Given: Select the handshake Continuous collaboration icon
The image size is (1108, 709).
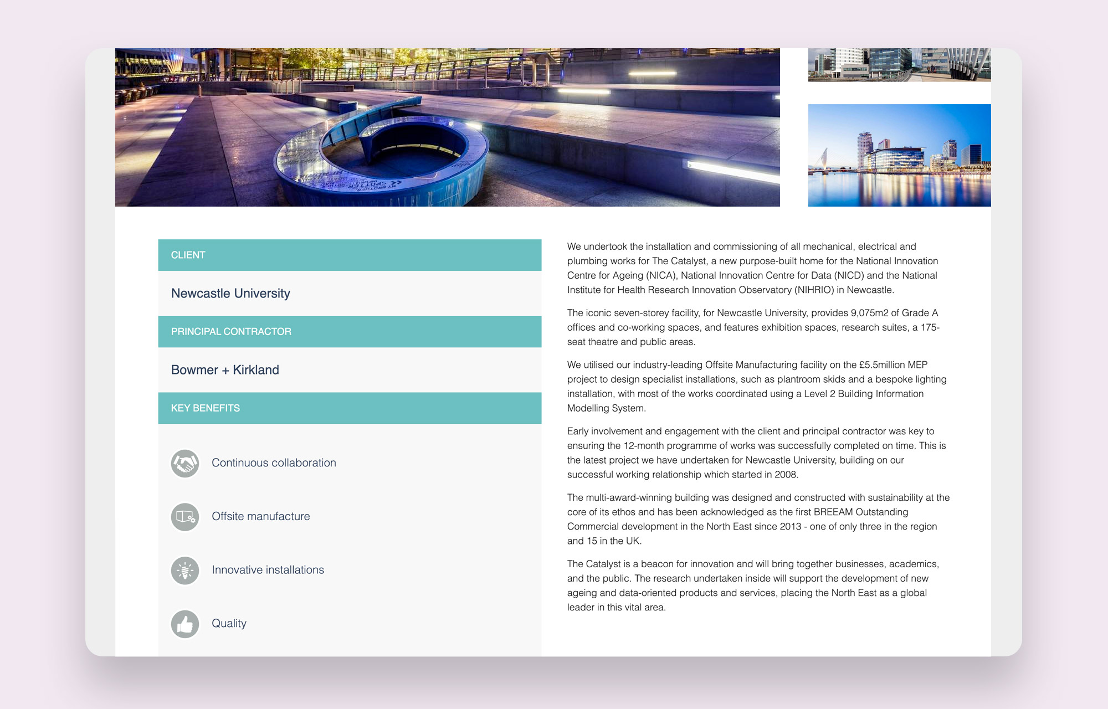Looking at the screenshot, I should pyautogui.click(x=185, y=463).
